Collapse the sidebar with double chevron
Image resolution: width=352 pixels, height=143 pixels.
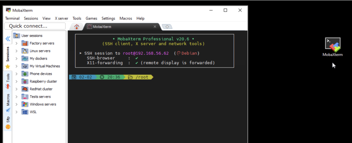point(8,39)
